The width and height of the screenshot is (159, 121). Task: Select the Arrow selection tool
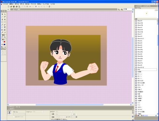point(2,14)
